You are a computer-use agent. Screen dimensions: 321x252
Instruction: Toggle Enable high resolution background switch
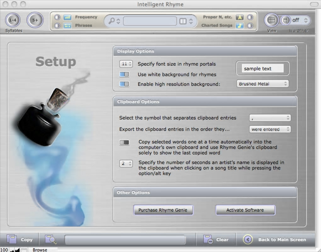click(x=124, y=84)
